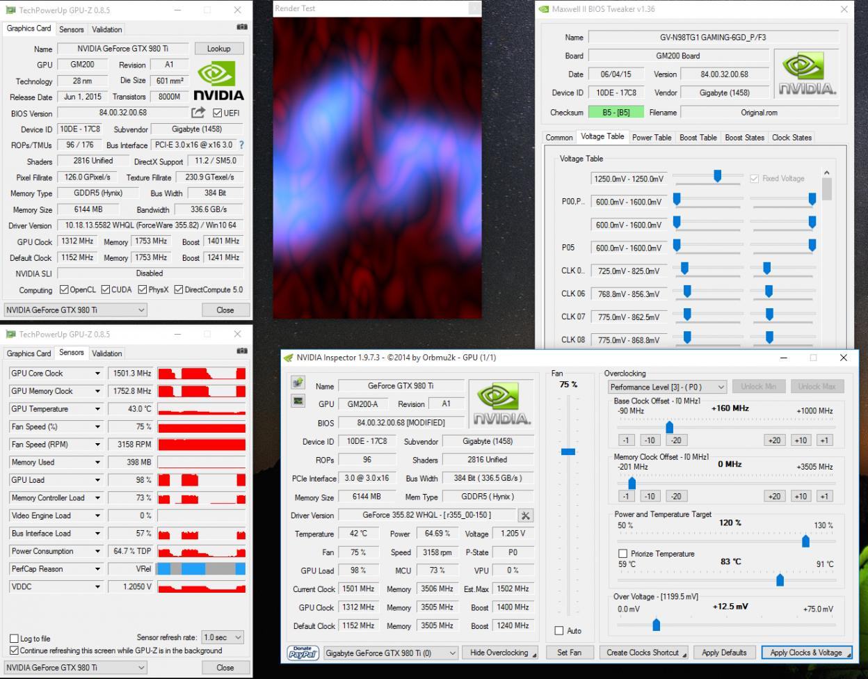Enable Log to file checkbox
Screen dimensions: 868x679
14,639
